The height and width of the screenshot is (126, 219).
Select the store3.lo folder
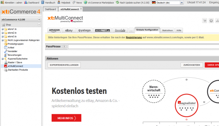click(x=10, y=36)
